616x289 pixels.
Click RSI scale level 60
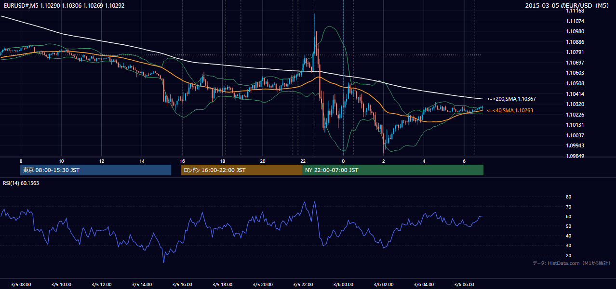click(569, 216)
